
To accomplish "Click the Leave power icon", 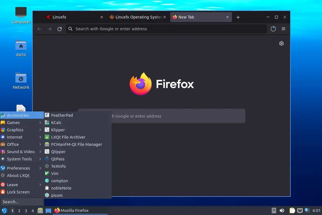I will pos(3,185).
